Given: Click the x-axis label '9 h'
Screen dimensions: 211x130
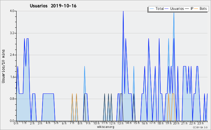Looking at the screenshot, I should tap(88, 123).
